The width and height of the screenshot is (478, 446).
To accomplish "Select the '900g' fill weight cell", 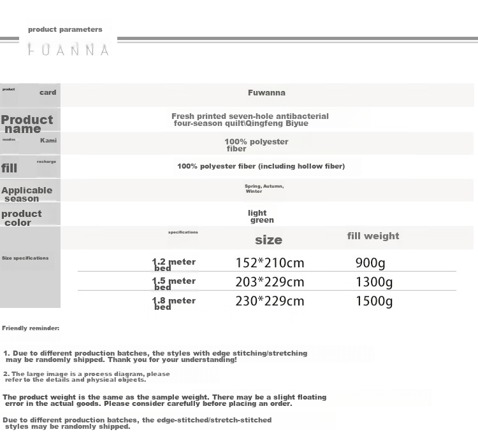I will click(370, 263).
